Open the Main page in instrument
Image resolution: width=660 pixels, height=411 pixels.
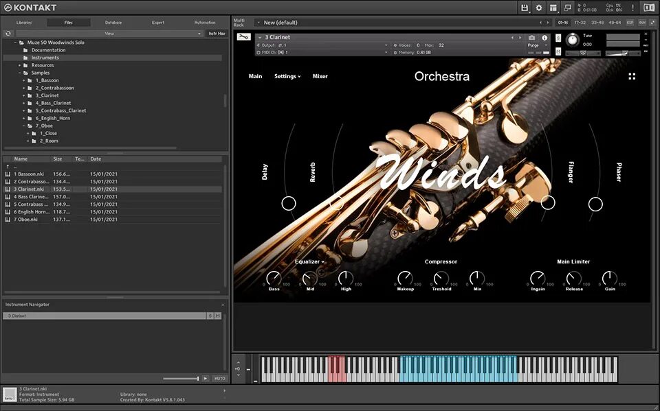[255, 76]
